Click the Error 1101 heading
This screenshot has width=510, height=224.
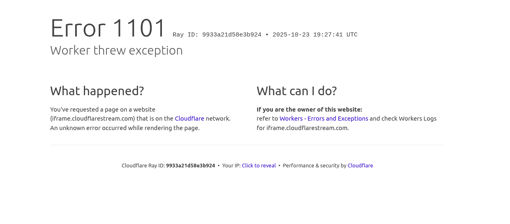(x=108, y=28)
